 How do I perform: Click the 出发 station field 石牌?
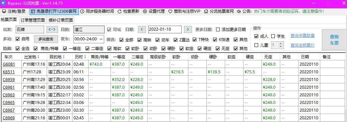pos(30,29)
